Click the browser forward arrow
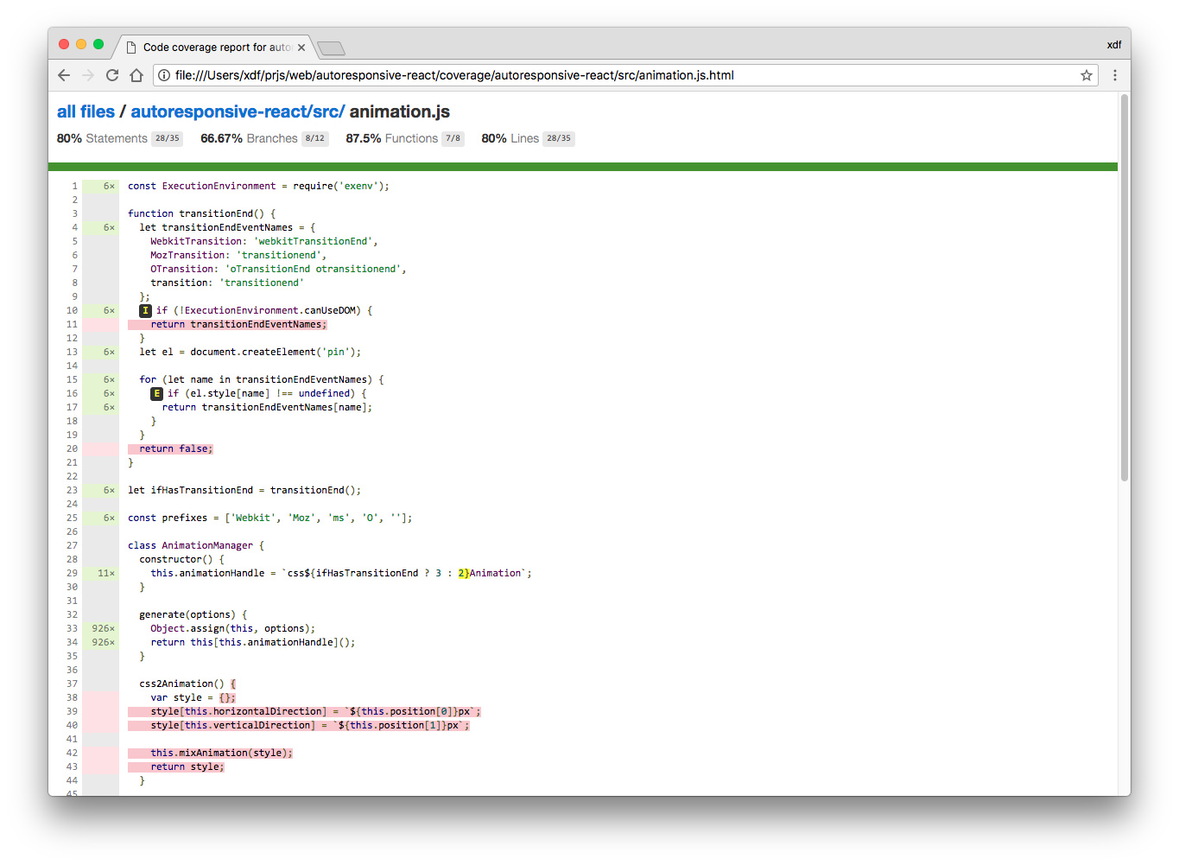1179x865 pixels. pyautogui.click(x=88, y=75)
